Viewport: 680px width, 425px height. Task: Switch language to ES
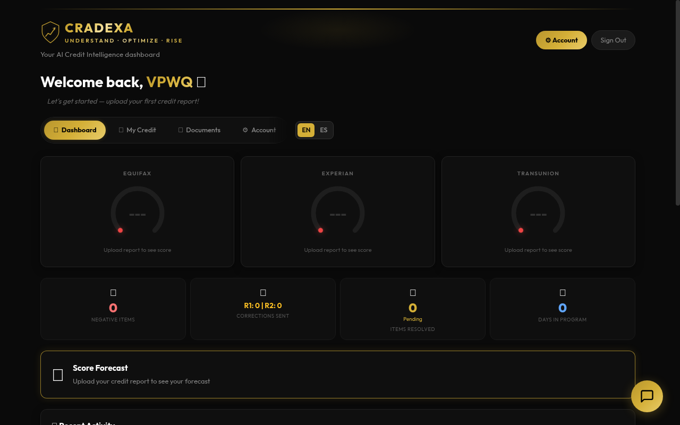pyautogui.click(x=324, y=130)
